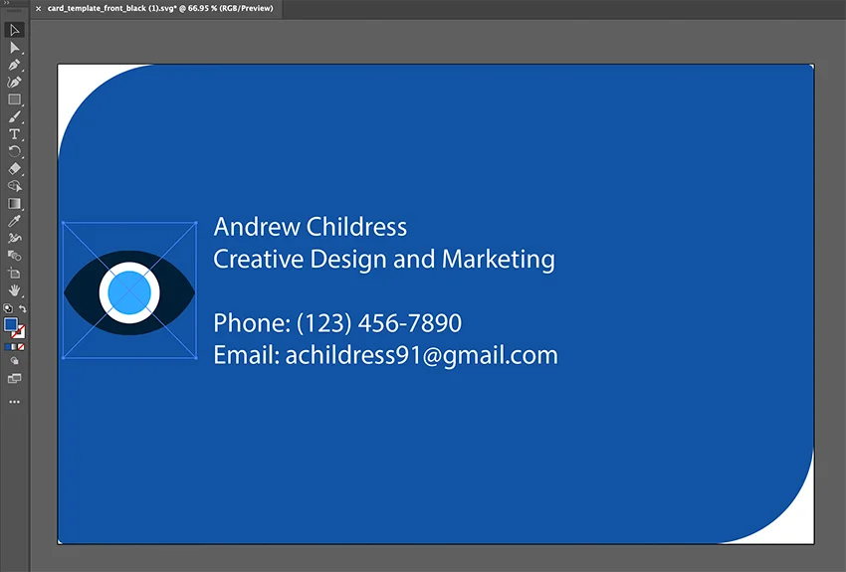Screen dimensions: 846x572
Task: Apply Gradient mode button
Action: (14, 346)
